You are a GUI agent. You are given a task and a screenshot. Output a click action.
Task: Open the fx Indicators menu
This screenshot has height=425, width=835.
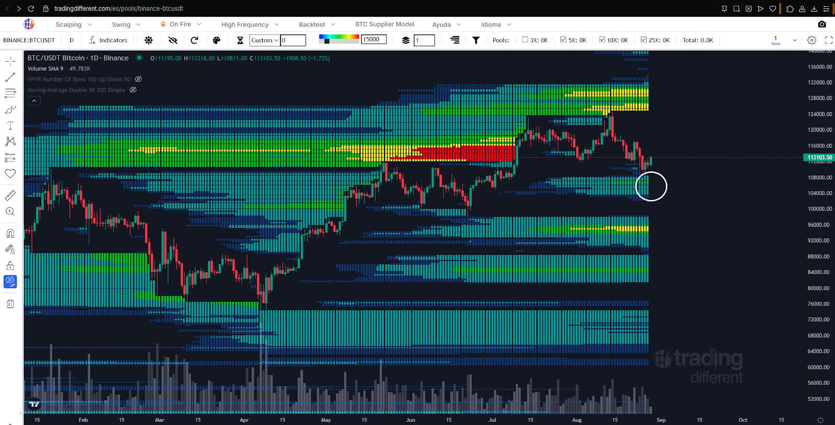tap(108, 40)
